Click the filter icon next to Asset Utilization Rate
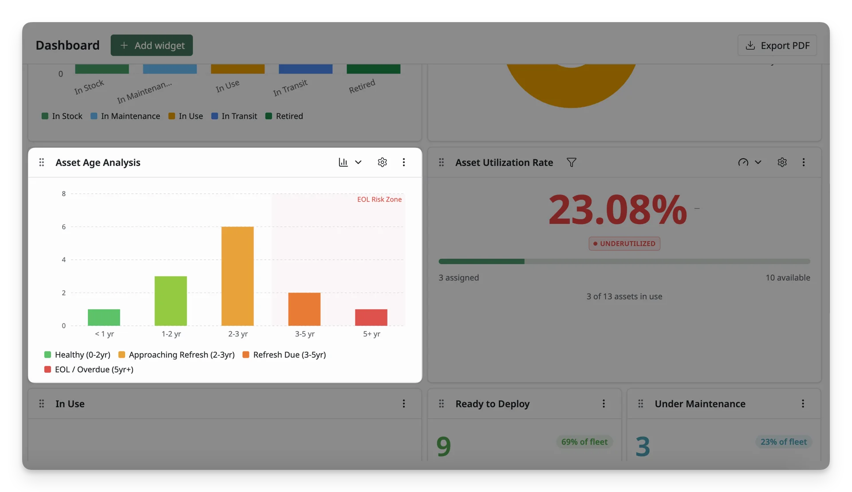Screen dimensions: 852x492 (572, 162)
